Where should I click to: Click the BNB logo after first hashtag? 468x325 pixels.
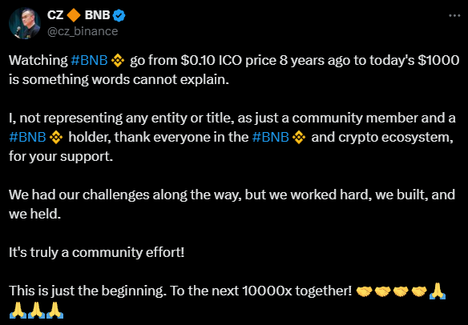tap(118, 61)
